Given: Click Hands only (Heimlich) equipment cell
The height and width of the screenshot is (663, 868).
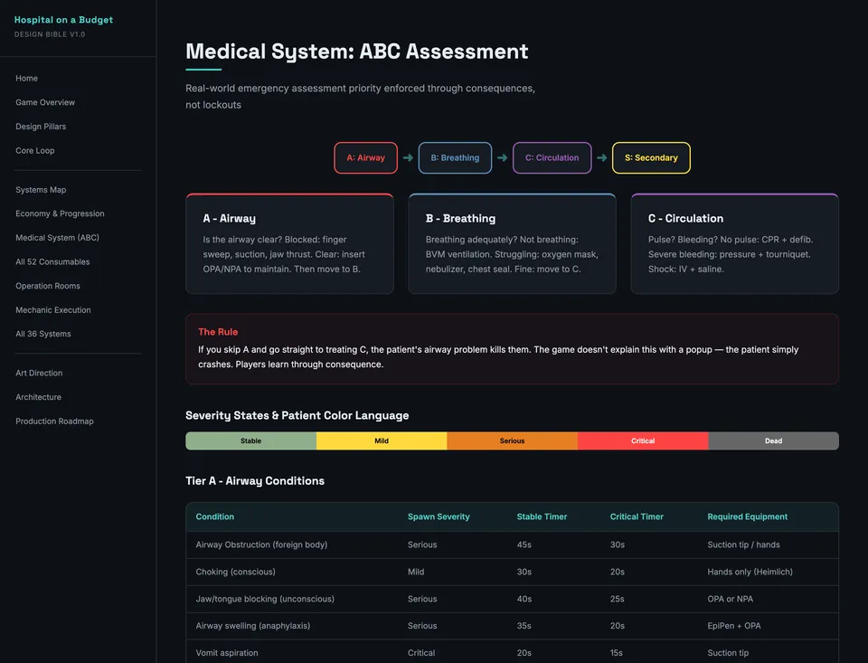Looking at the screenshot, I should (750, 572).
